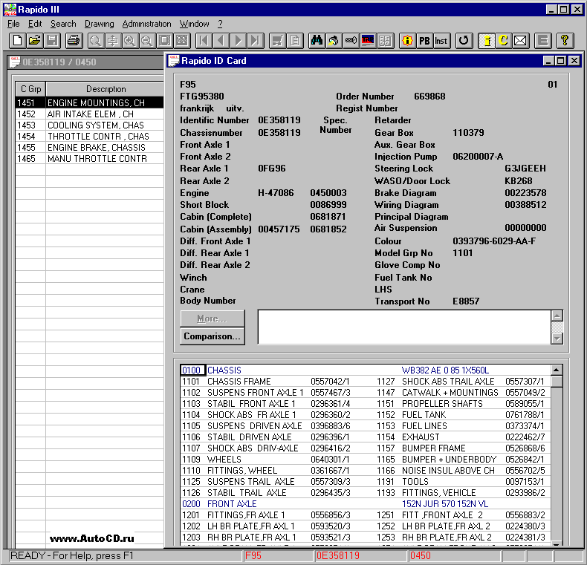
Task: Click the fit-height arrows toolbar icon
Action: point(113,40)
